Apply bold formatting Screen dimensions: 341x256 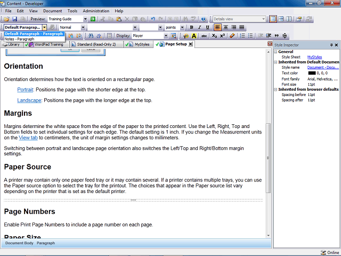pyautogui.click(x=192, y=27)
